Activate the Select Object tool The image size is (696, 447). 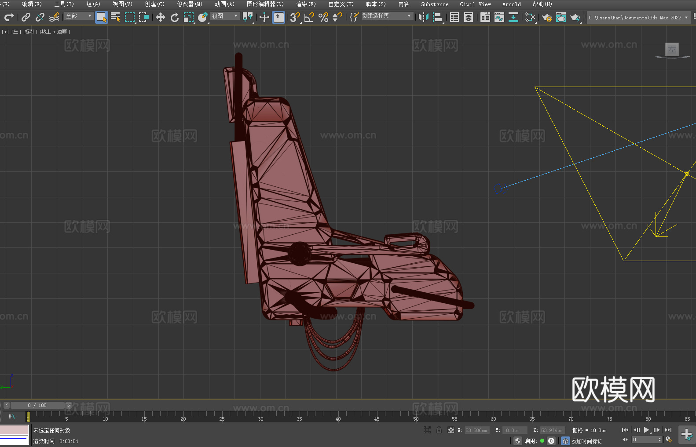102,17
